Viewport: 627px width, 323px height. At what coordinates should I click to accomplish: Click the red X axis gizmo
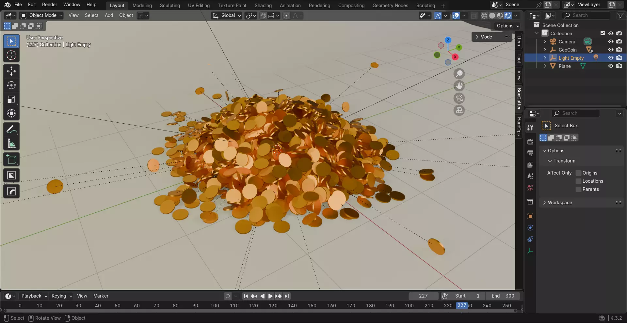(x=455, y=57)
